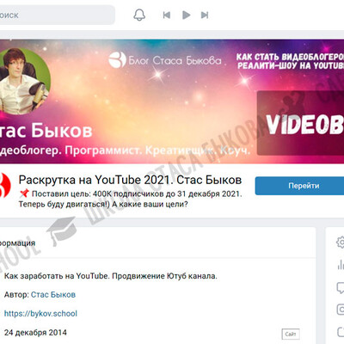This screenshot has width=344, height=344.
Task: Skip to the next track
Action: click(205, 15)
